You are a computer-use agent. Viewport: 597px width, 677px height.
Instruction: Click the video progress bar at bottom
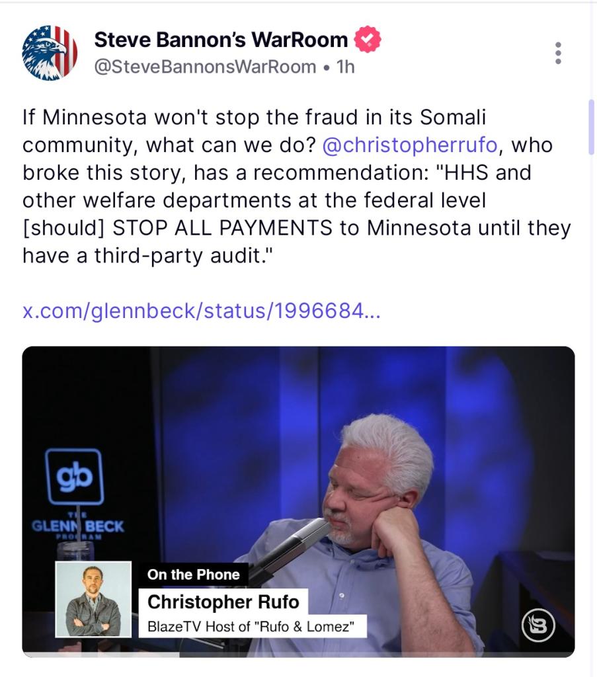298,655
